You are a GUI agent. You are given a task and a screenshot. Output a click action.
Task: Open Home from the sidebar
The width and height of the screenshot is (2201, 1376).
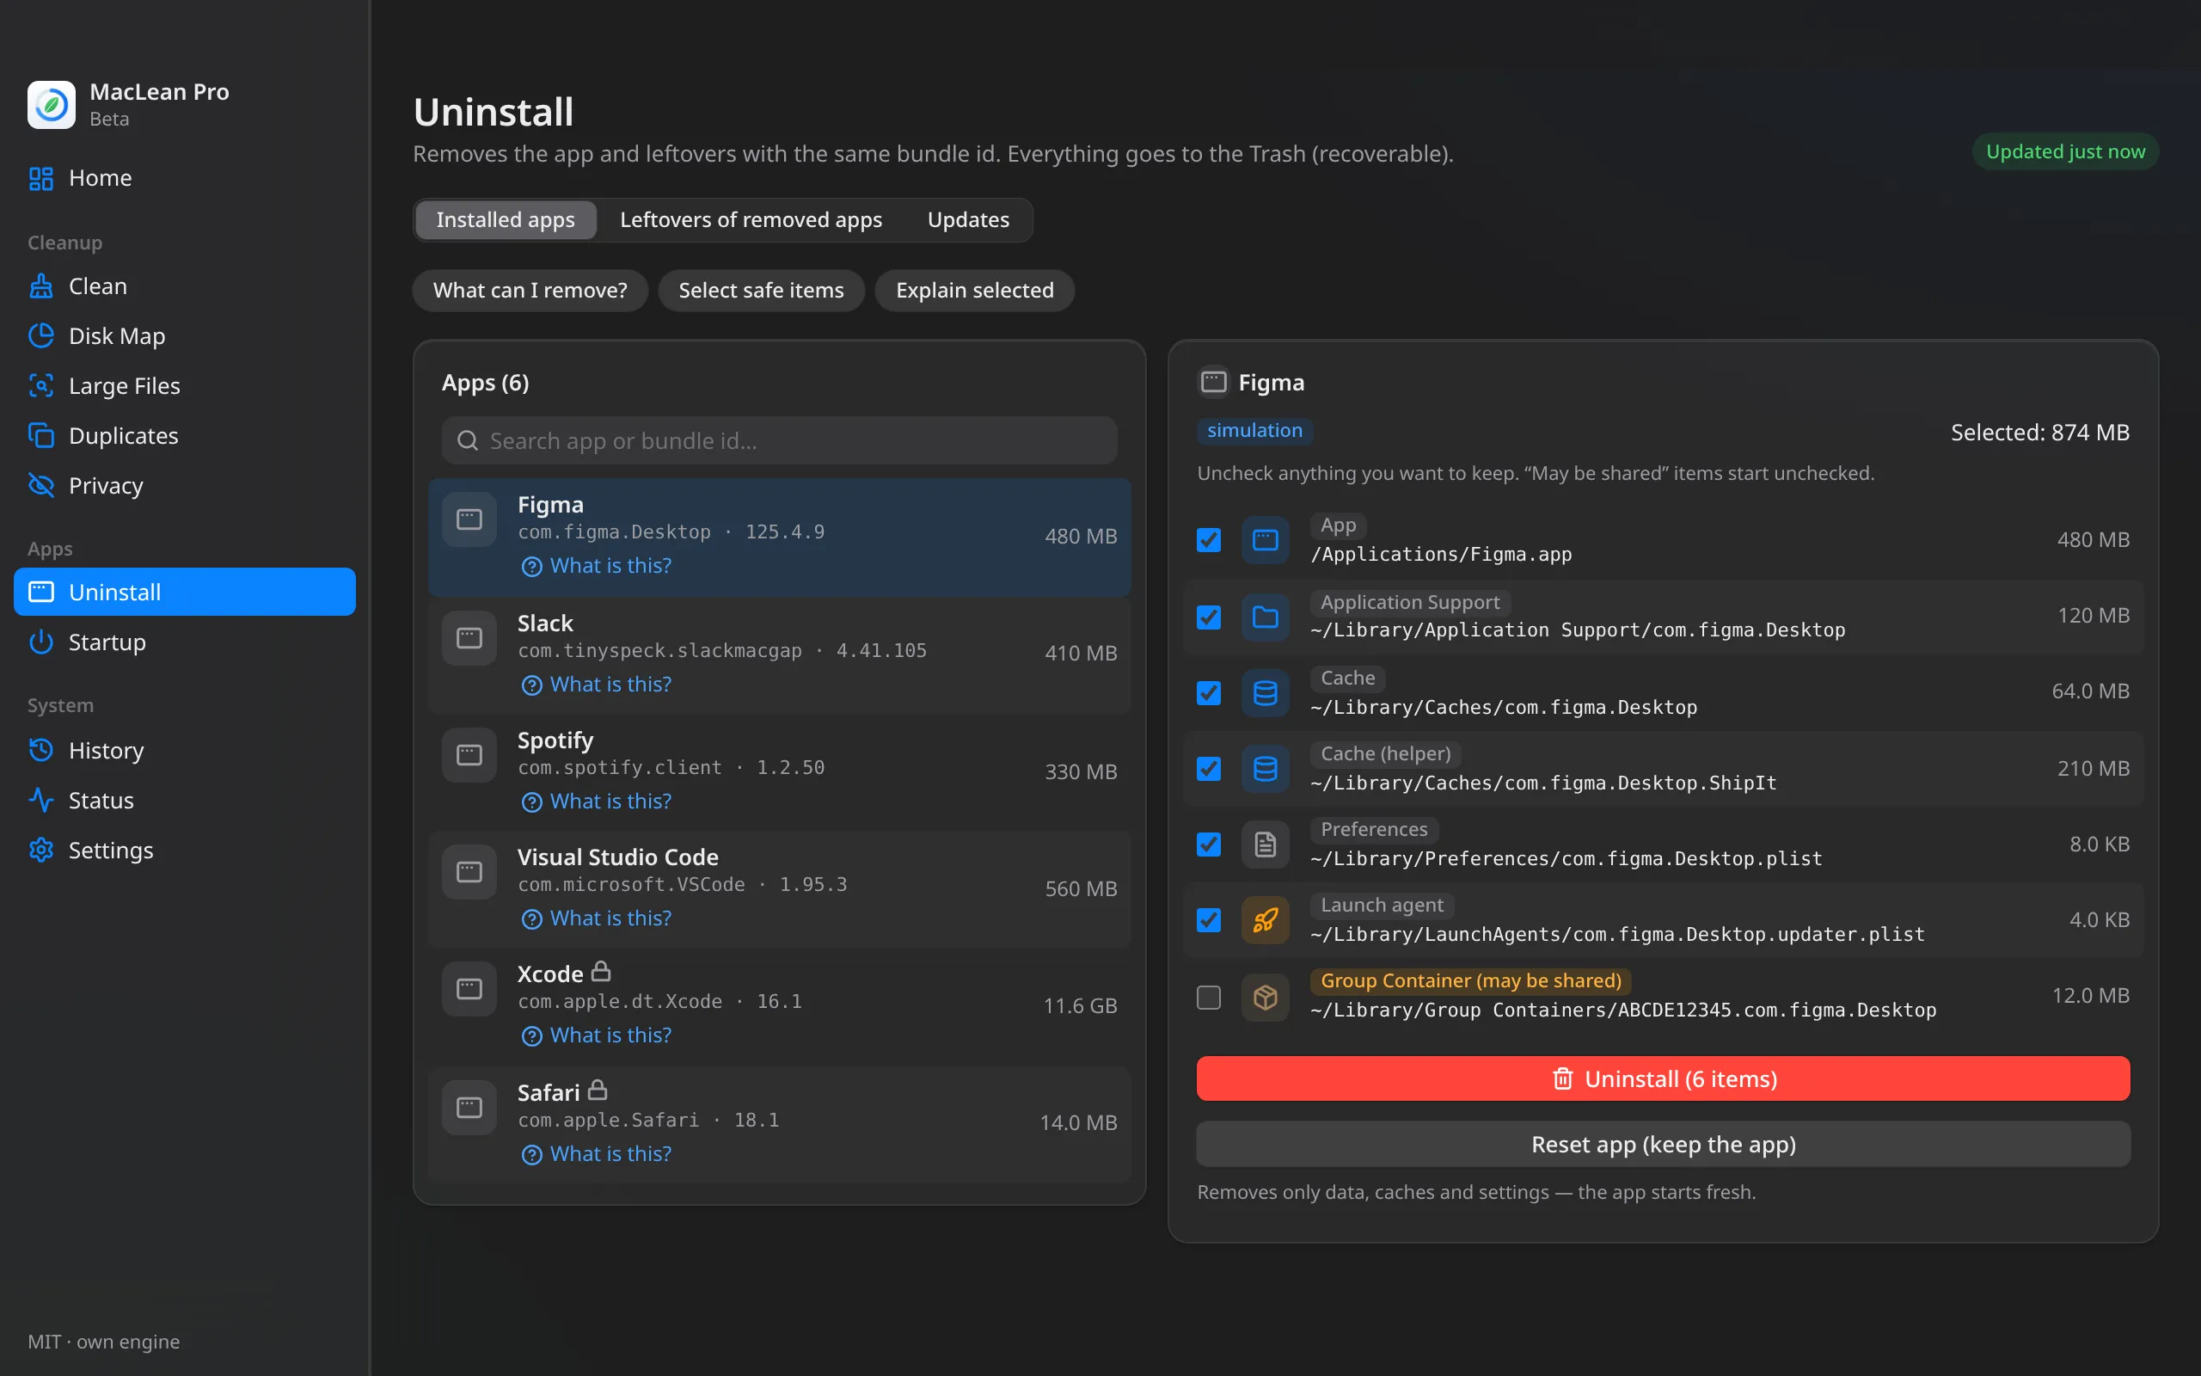click(185, 178)
